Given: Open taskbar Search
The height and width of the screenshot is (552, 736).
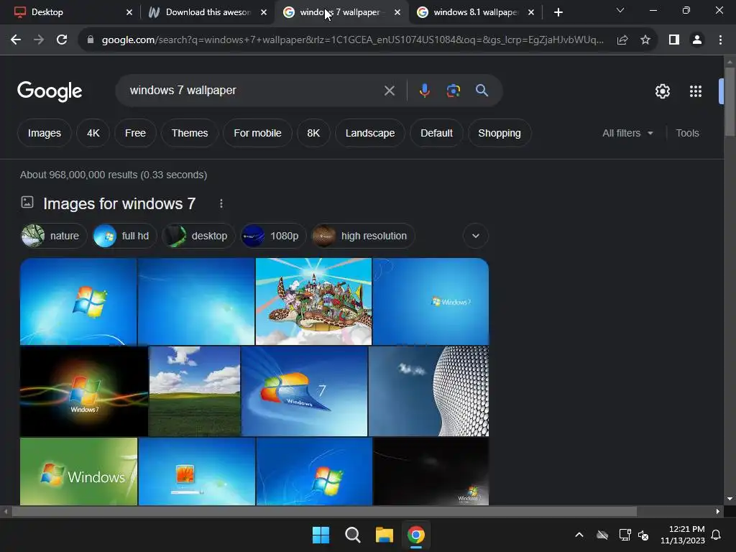Looking at the screenshot, I should pos(352,535).
